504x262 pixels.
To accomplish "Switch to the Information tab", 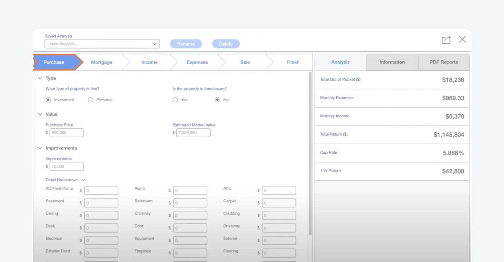I will point(392,62).
